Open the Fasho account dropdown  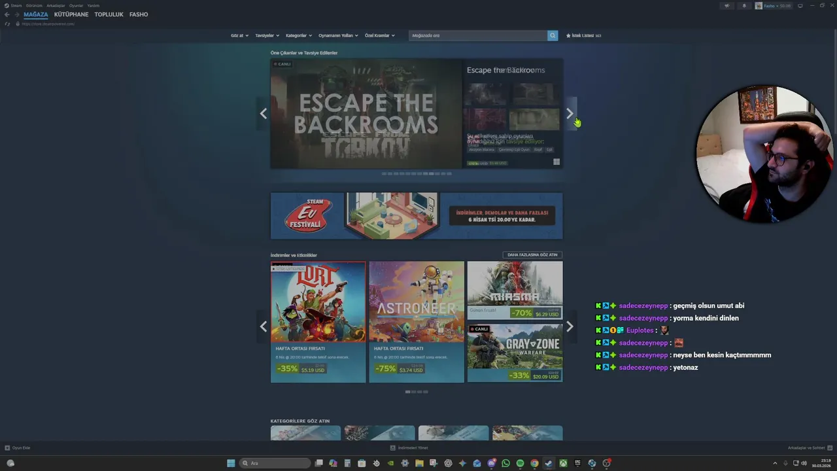pyautogui.click(x=774, y=6)
